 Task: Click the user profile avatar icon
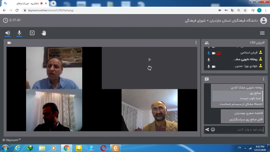263,20
